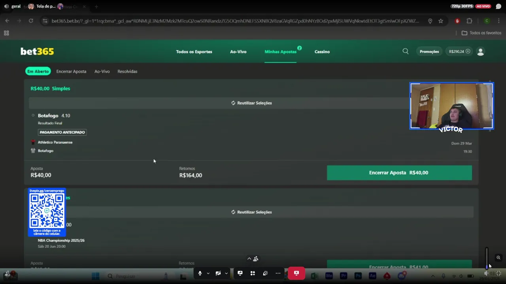
Task: Click the livepix QR code overlay
Action: tap(47, 212)
